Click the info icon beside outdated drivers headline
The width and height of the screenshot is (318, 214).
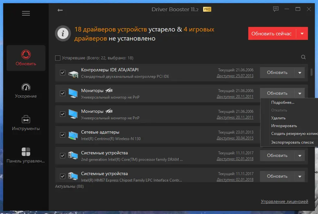(x=63, y=33)
